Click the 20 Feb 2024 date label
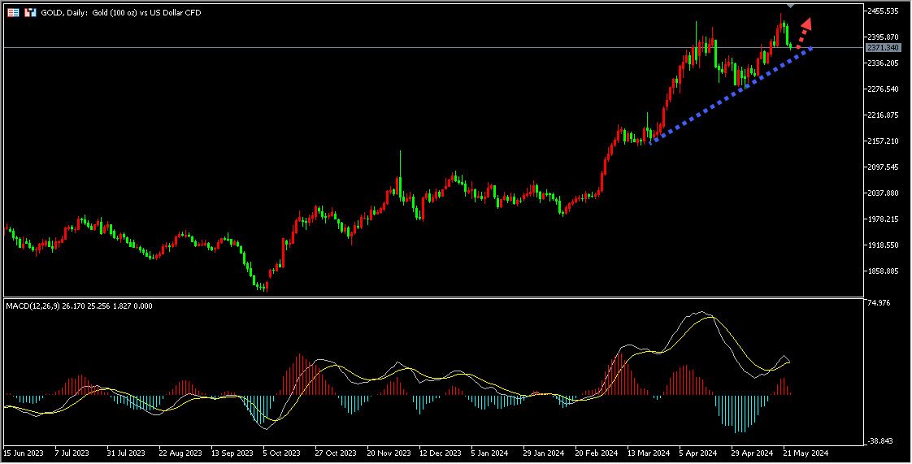The image size is (912, 464). 596,453
